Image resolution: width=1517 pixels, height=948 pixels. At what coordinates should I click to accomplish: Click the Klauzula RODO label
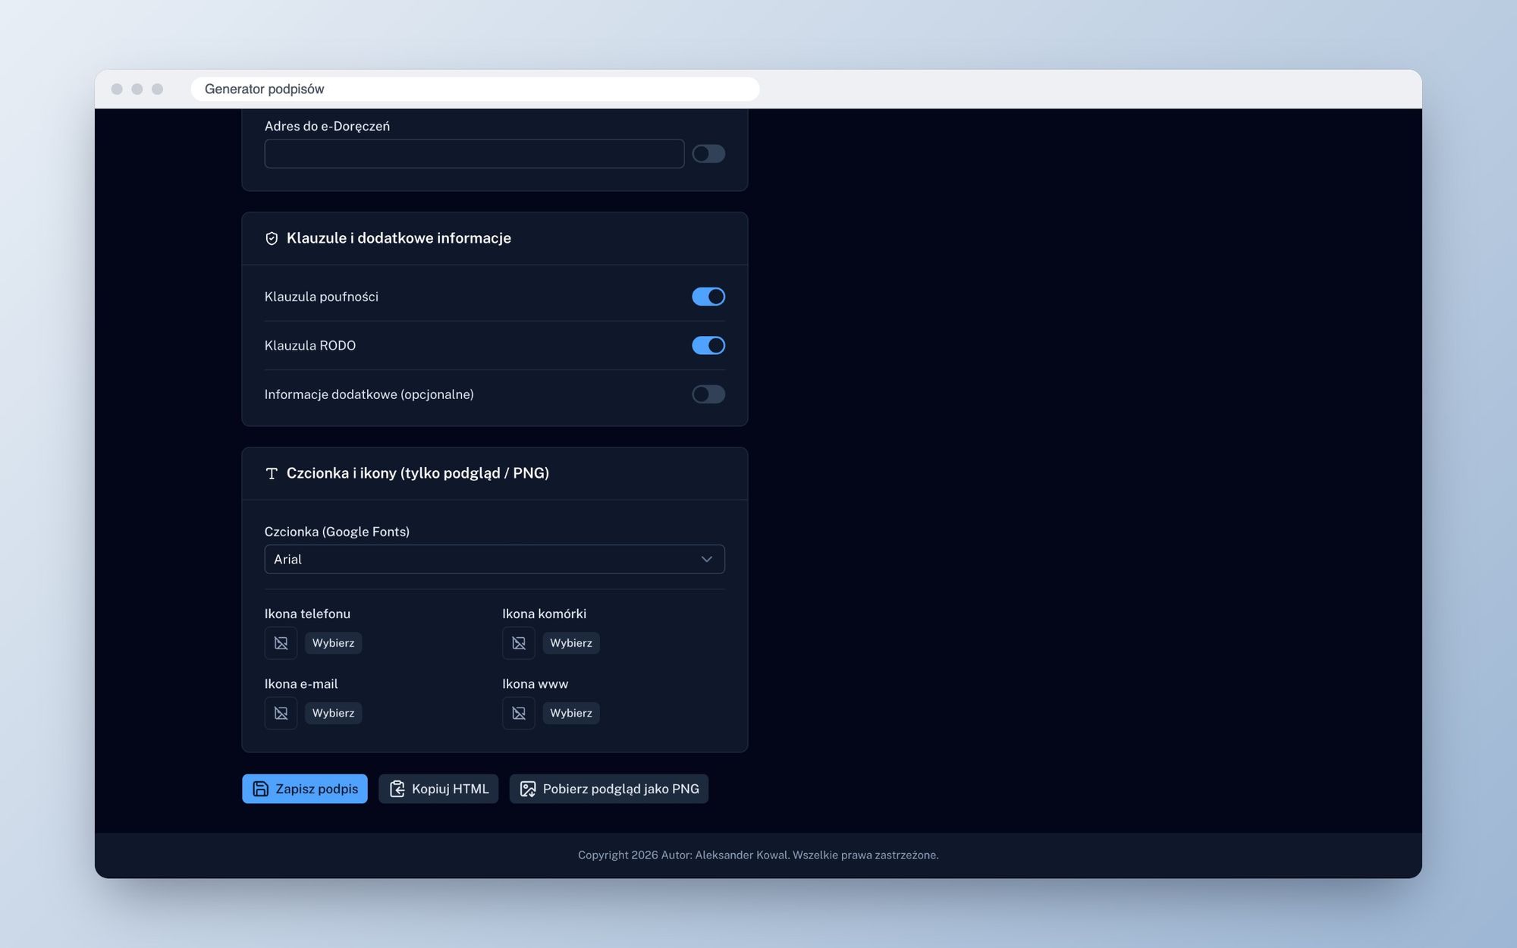(x=310, y=345)
